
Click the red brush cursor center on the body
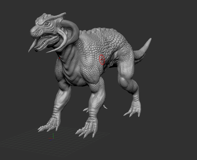[102, 59]
